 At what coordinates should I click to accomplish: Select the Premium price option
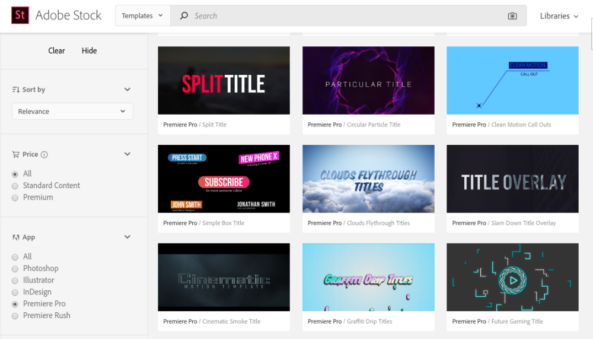coord(15,198)
